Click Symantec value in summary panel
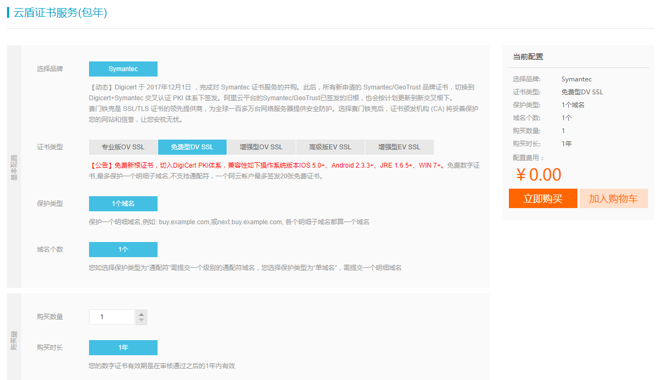 tap(576, 79)
